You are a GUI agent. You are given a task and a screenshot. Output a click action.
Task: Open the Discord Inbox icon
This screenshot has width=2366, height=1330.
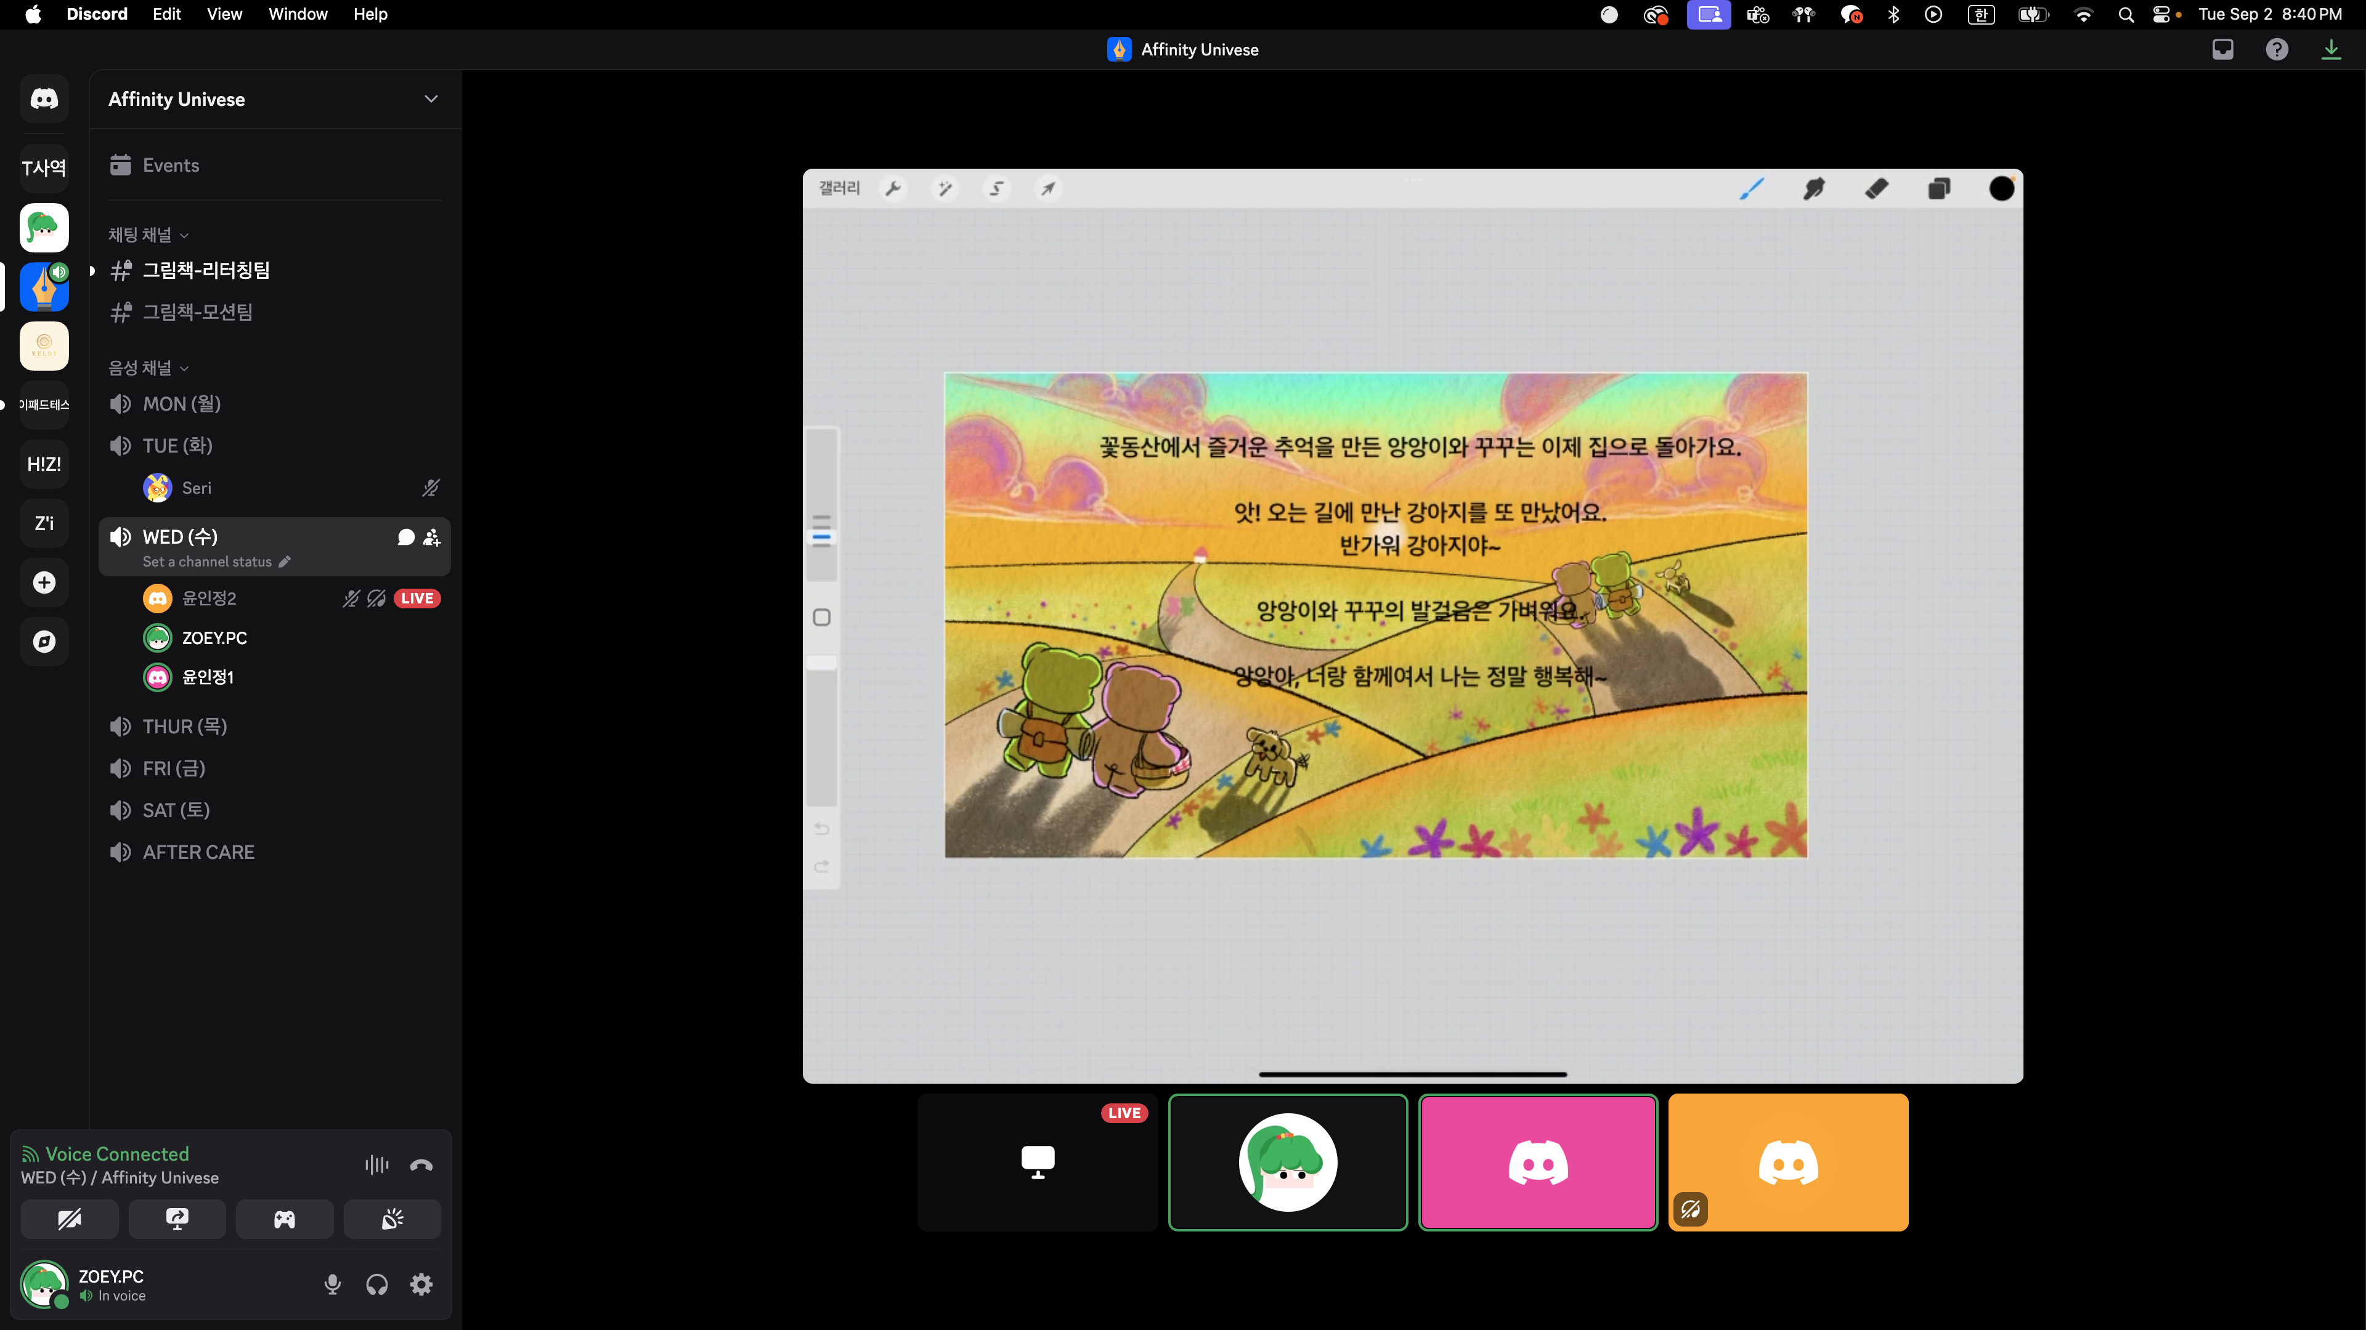click(x=2222, y=49)
